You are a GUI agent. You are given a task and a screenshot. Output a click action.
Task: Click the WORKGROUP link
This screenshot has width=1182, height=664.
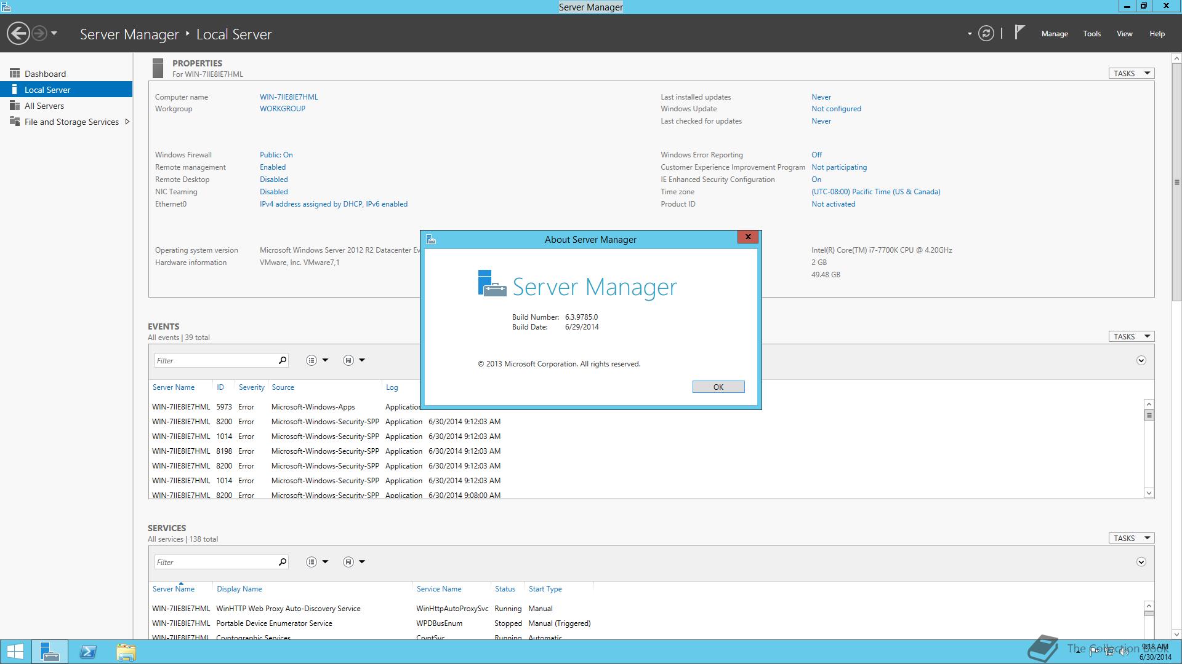point(283,109)
